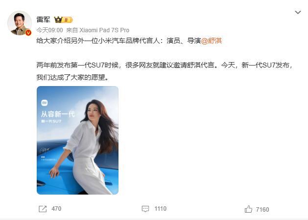Open the 1110 comments count
Screen dimensions: 308x220
pos(161,209)
